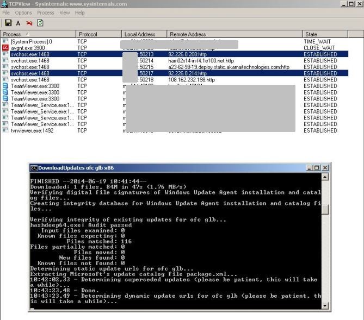
Task: Open the Help menu
Action: [x=79, y=12]
